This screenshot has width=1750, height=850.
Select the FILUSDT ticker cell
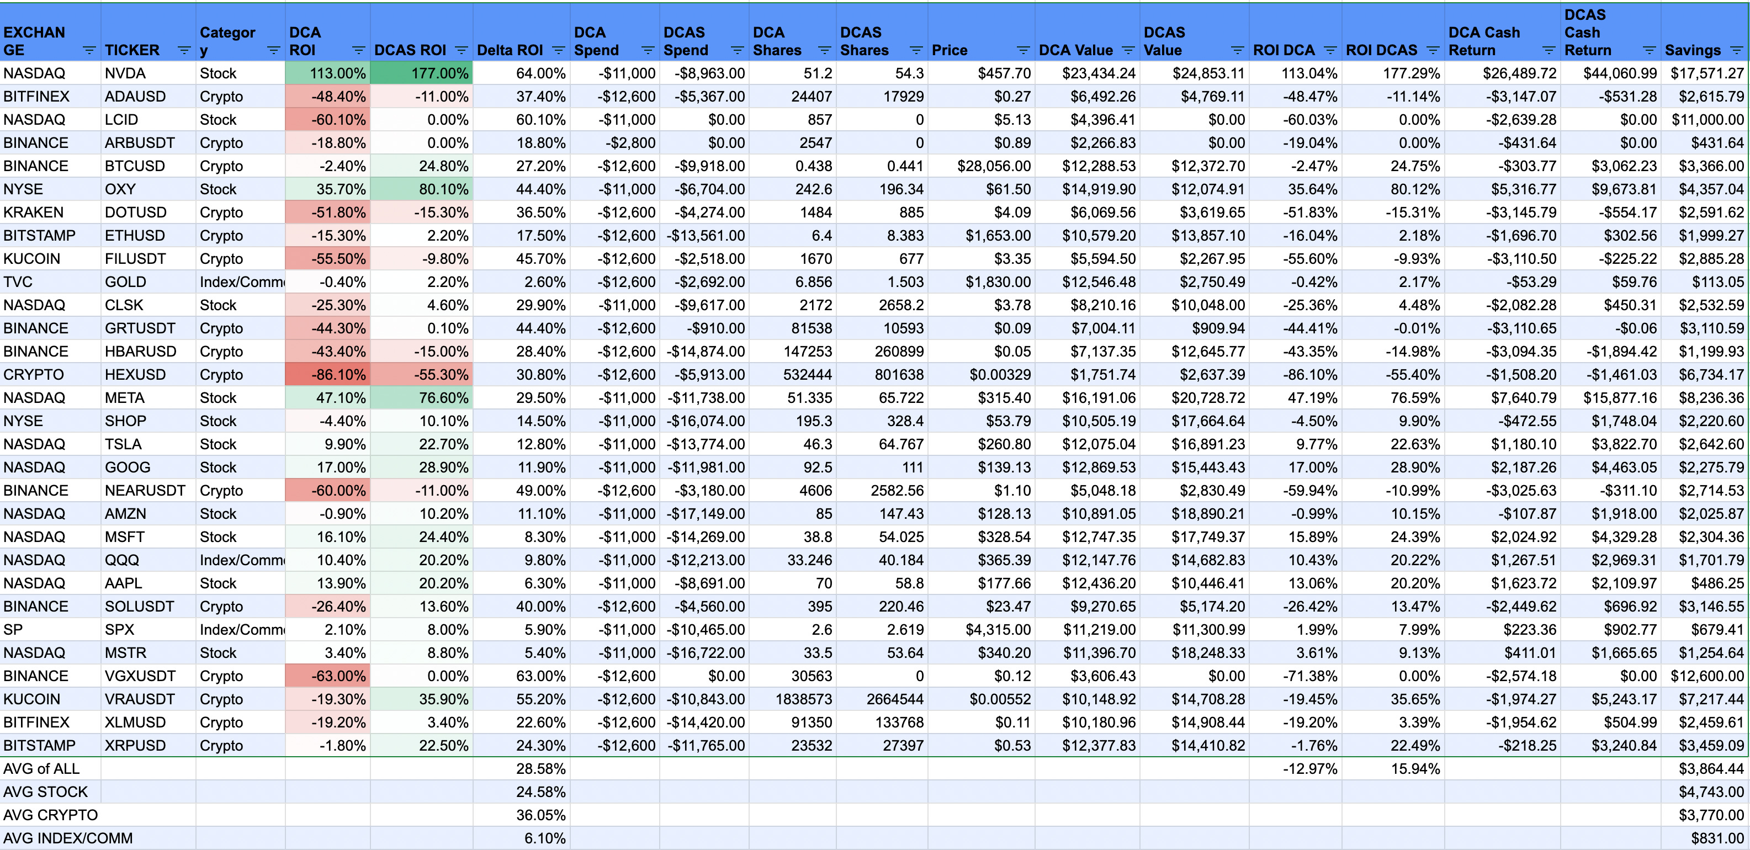coord(148,259)
